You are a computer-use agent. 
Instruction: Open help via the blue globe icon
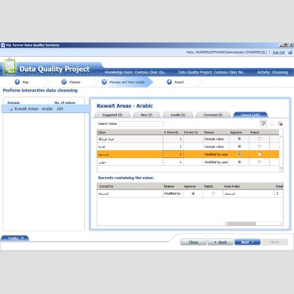pyautogui.click(x=290, y=52)
